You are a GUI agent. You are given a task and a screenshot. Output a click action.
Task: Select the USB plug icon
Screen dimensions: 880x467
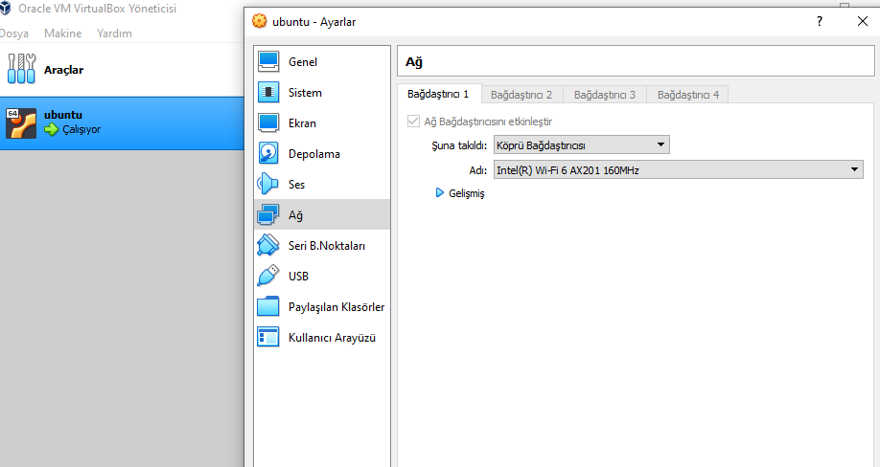point(268,276)
